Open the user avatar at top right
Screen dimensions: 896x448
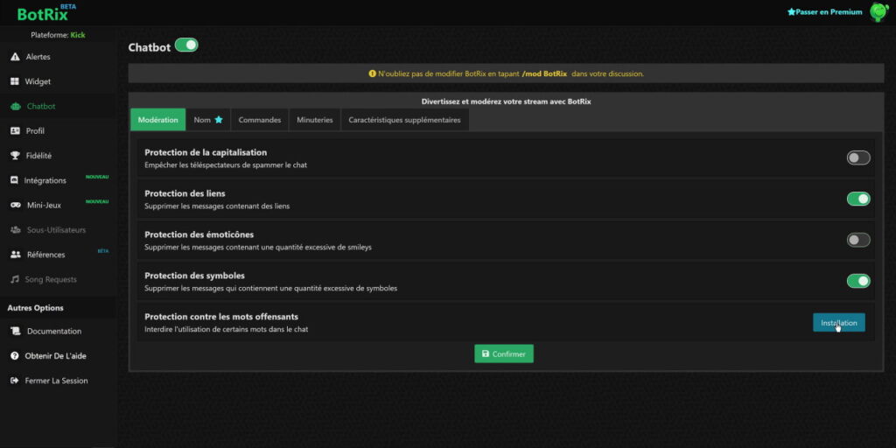878,12
